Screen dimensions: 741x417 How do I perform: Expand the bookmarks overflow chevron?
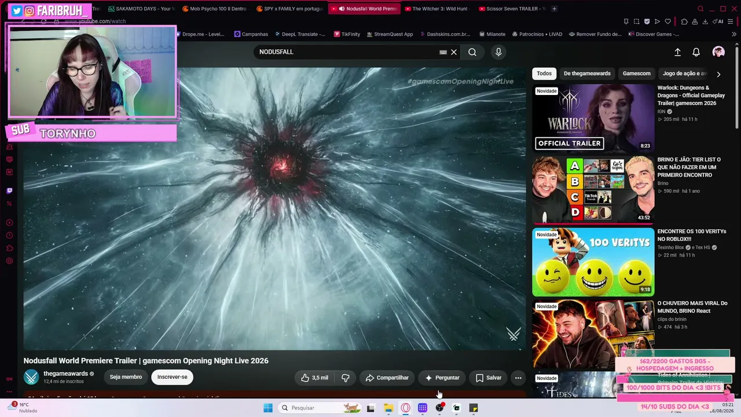click(x=735, y=34)
